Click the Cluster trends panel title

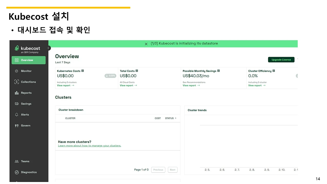pos(197,110)
